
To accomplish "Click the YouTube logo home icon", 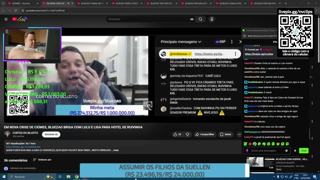I will click(19, 19).
